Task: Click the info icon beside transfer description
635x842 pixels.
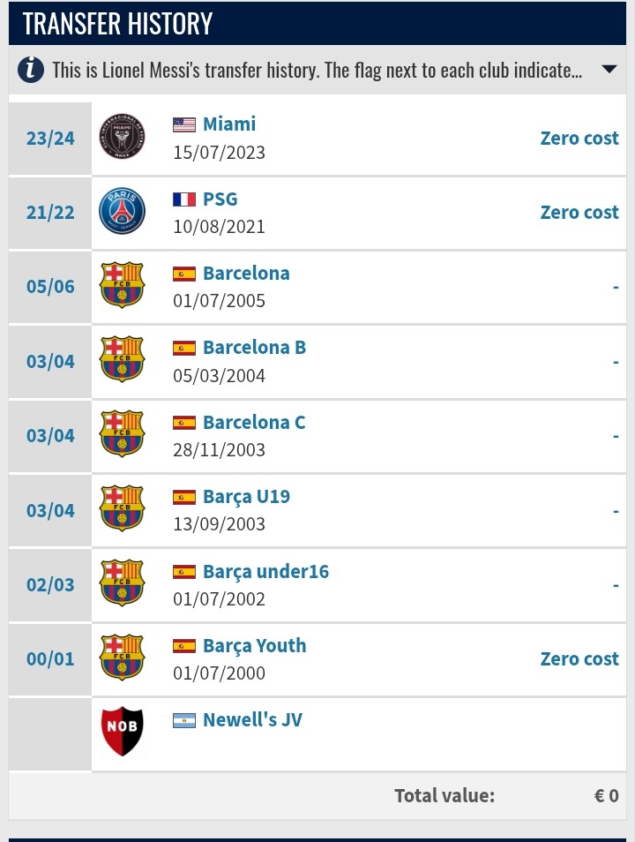Action: (31, 70)
